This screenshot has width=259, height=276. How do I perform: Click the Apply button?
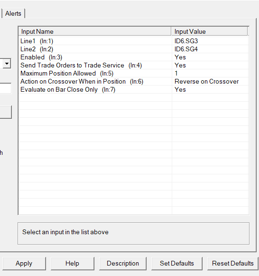24,263
